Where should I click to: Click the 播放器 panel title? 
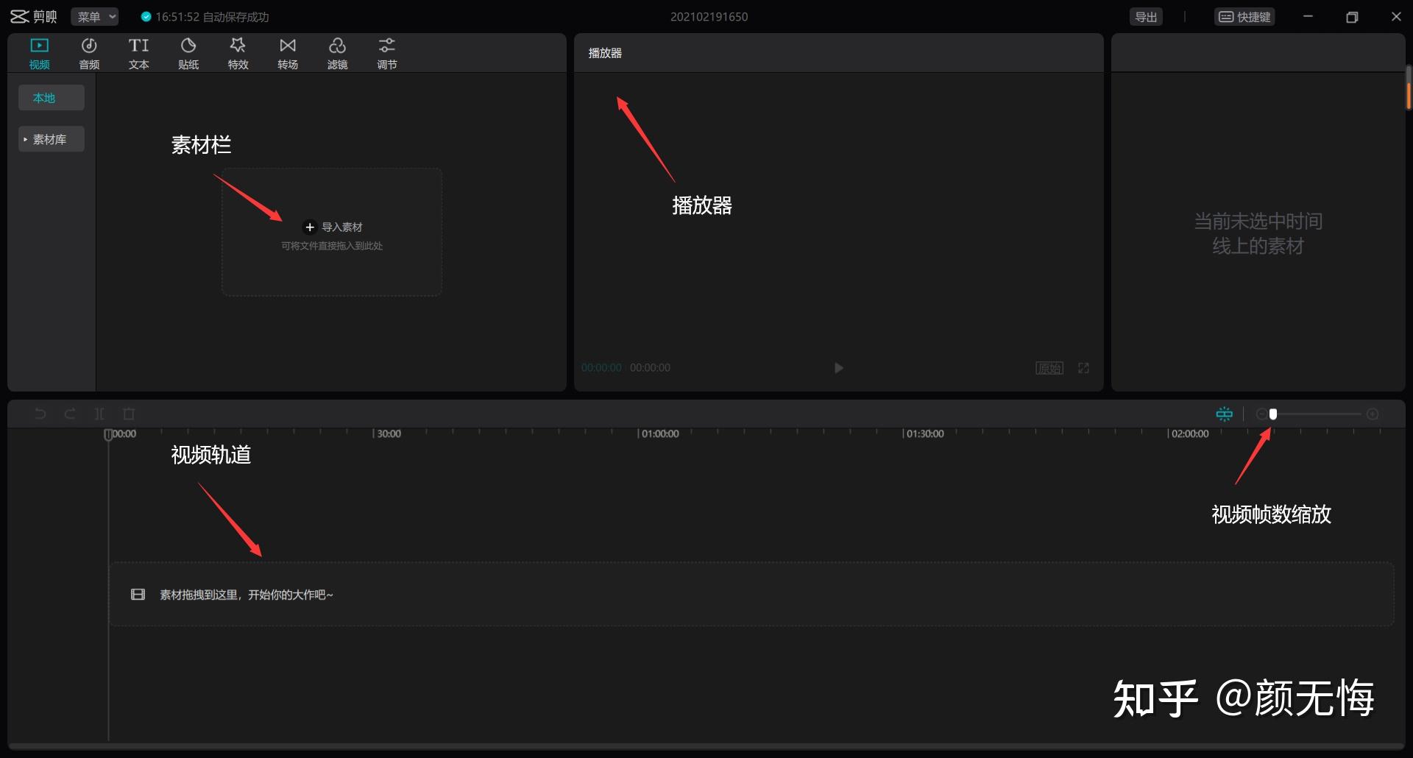click(605, 53)
